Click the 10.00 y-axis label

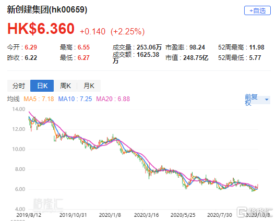19,149
